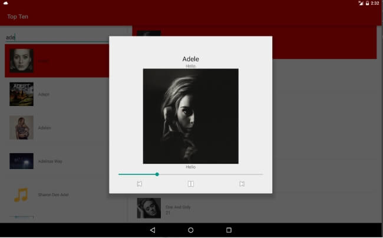Tap the Android recent apps button
Image resolution: width=383 pixels, height=238 pixels.
229,230
